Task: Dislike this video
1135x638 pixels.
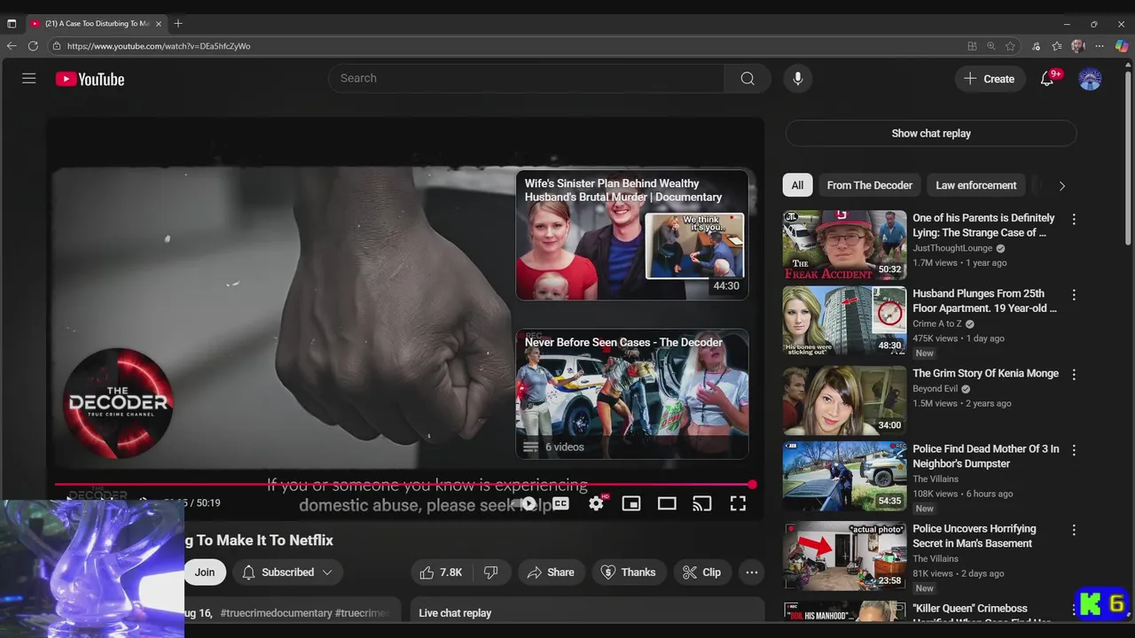Action: tap(490, 572)
